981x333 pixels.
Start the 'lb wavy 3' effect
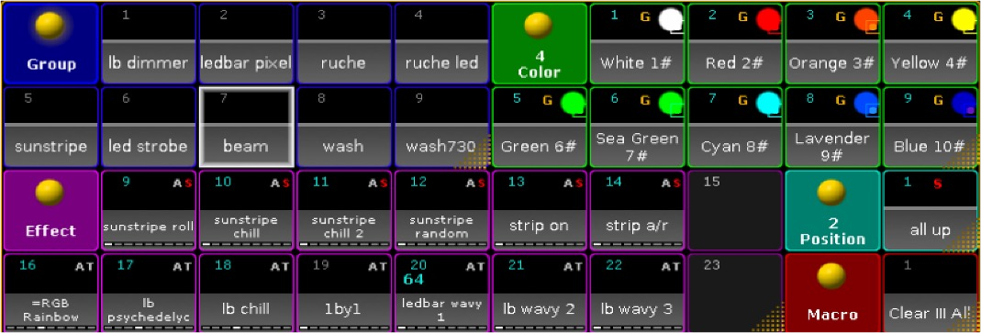(637, 293)
